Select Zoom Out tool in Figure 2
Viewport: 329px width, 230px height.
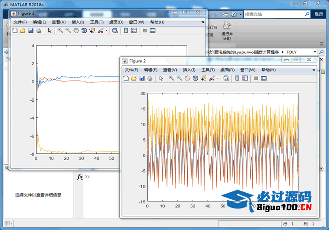[x=179, y=78]
